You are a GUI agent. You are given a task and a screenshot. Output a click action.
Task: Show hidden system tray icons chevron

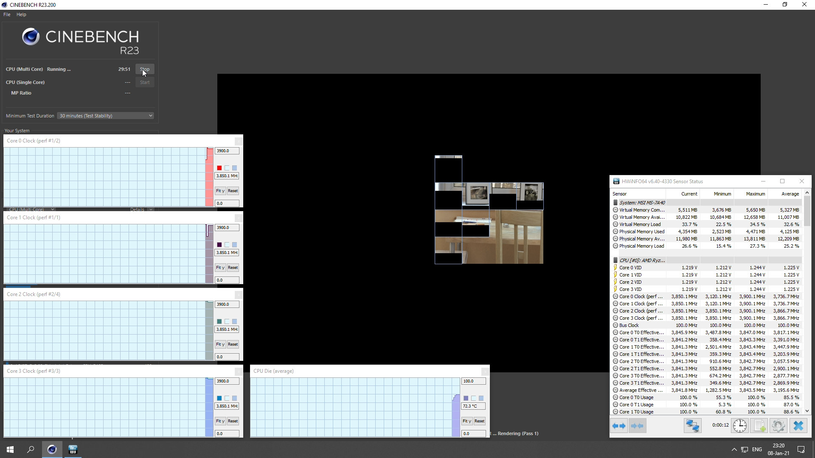click(x=734, y=450)
